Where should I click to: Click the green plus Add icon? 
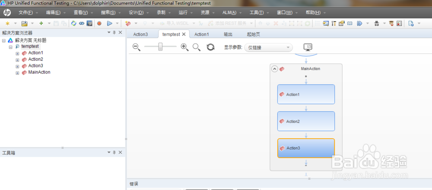[x=41, y=23]
